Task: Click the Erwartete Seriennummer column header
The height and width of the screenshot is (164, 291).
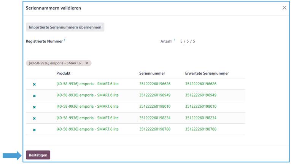Action: click(207, 73)
